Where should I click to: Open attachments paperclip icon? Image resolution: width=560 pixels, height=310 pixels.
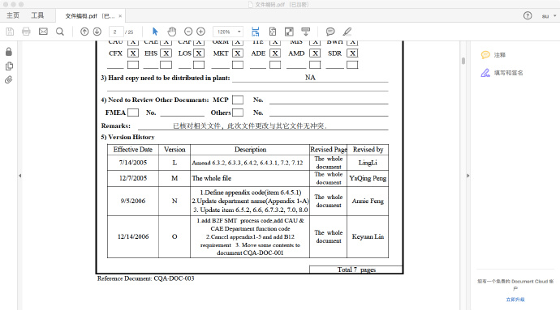pos(9,80)
